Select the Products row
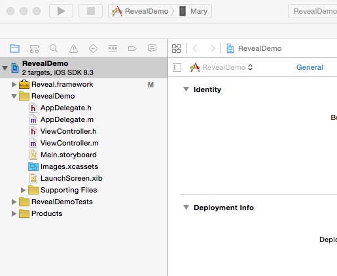 tap(84, 213)
